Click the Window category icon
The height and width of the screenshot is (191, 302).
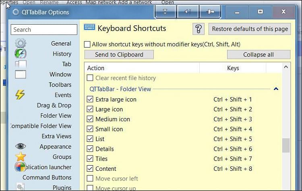click(x=21, y=75)
